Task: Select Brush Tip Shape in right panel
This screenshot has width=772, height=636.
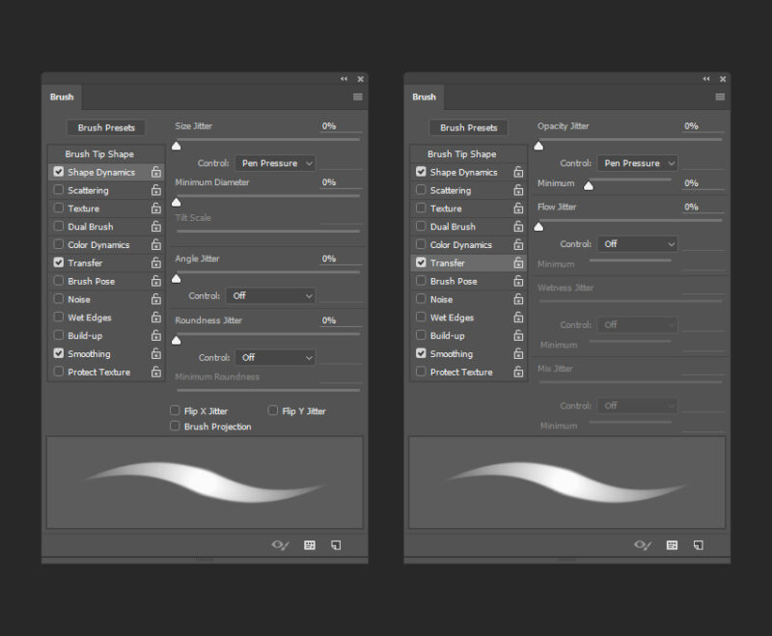Action: pos(461,154)
